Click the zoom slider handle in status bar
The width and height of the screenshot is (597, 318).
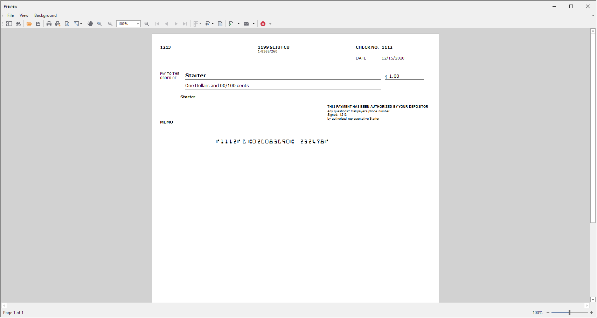[569, 313]
